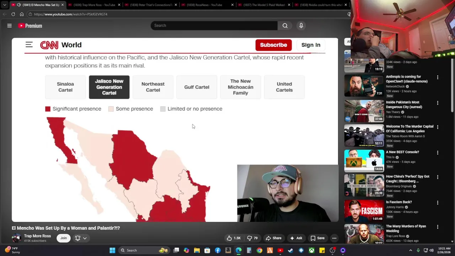Open the clock and date flyout

(444, 250)
